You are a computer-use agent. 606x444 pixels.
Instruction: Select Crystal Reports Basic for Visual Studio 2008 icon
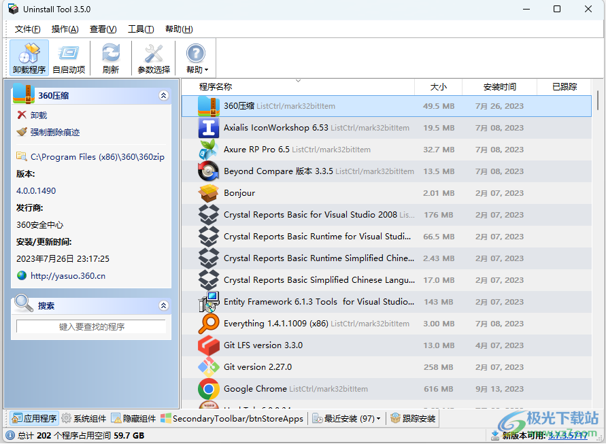(x=209, y=215)
